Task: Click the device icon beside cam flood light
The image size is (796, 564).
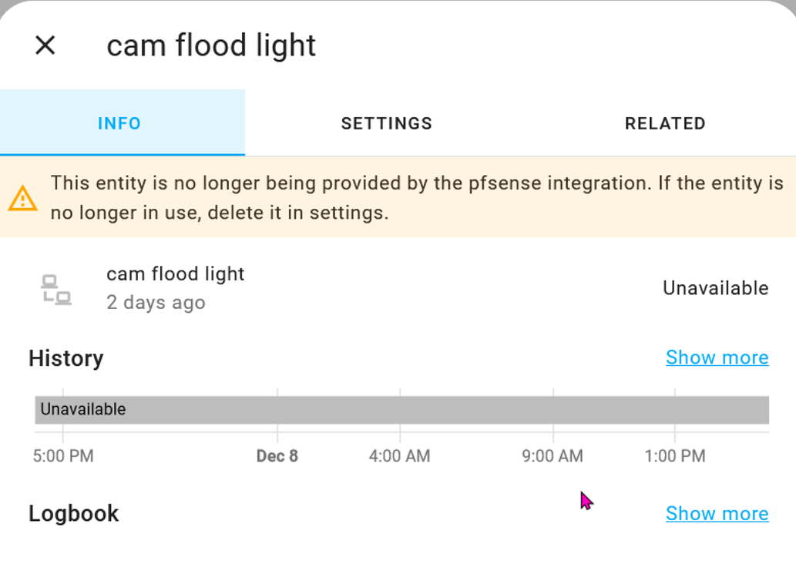Action: point(57,288)
